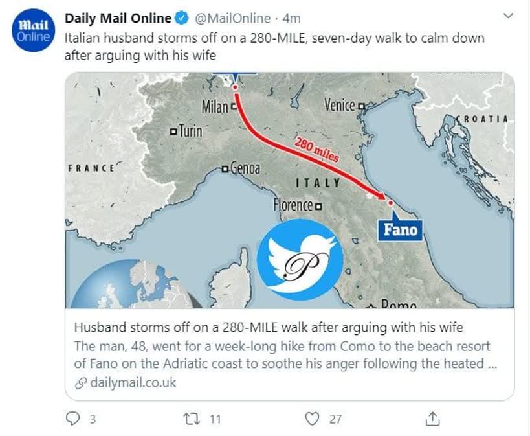Screen dimensions: 530x436
Task: Open the dailymail.co.uk domain link
Action: coord(133,383)
